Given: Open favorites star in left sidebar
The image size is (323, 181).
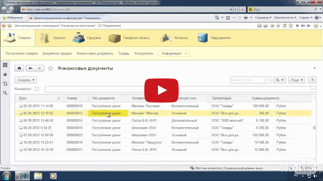Looking at the screenshot, I should pyautogui.click(x=5, y=74).
